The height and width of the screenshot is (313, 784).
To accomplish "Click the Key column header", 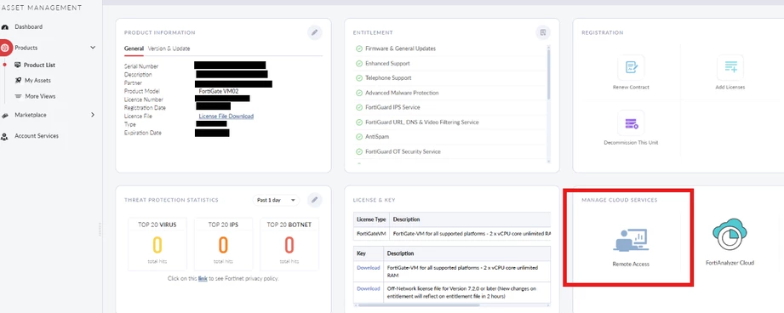I will (x=369, y=253).
